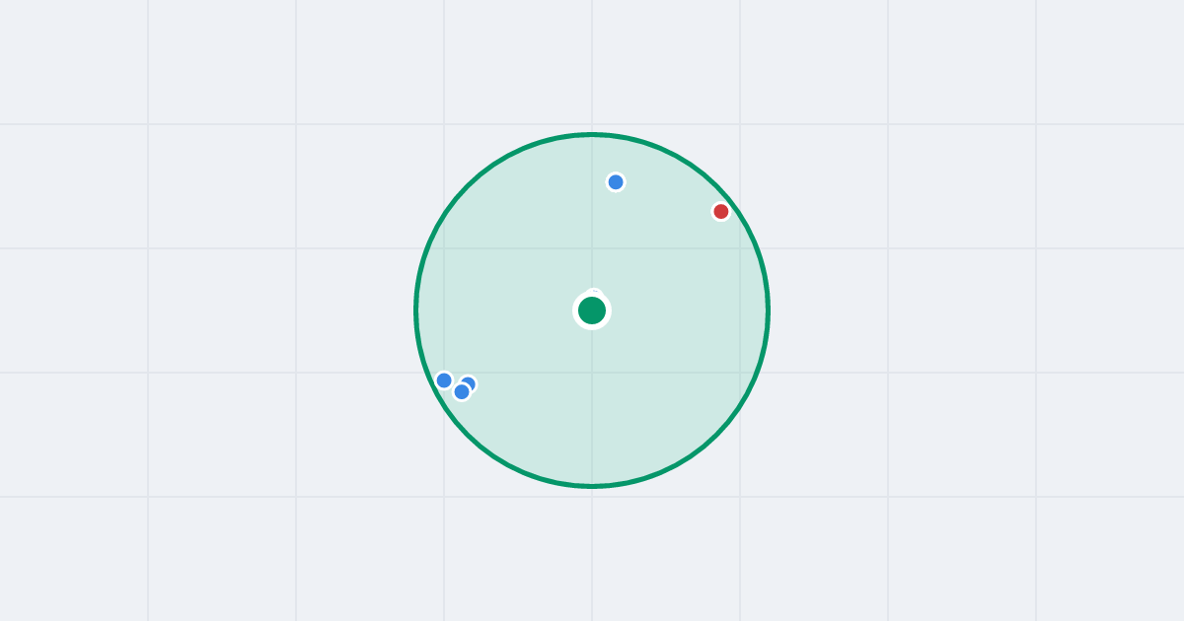The height and width of the screenshot is (621, 1184).
Task: Click the empty background in the top-right corner
Action: click(x=1115, y=49)
